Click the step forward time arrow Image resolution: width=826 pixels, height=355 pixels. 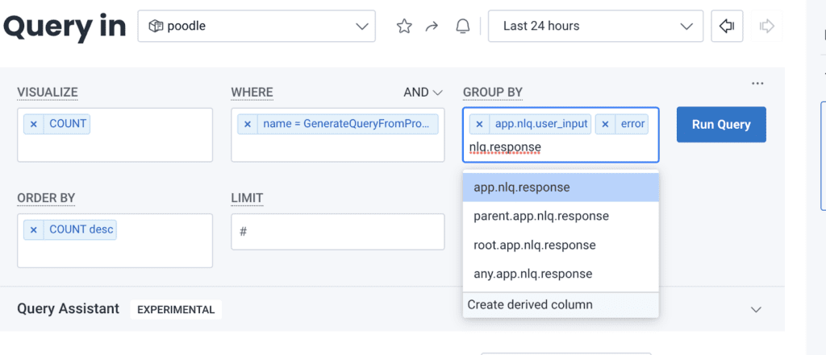pos(767,27)
